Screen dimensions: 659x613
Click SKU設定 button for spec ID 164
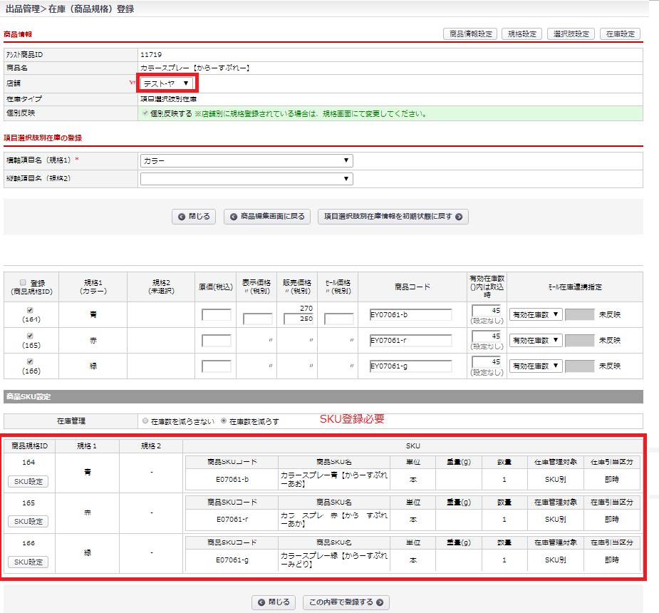[x=28, y=481]
